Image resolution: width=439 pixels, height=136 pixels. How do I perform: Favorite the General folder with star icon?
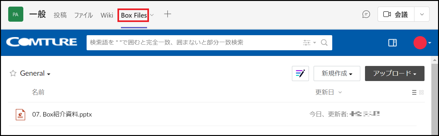13,73
